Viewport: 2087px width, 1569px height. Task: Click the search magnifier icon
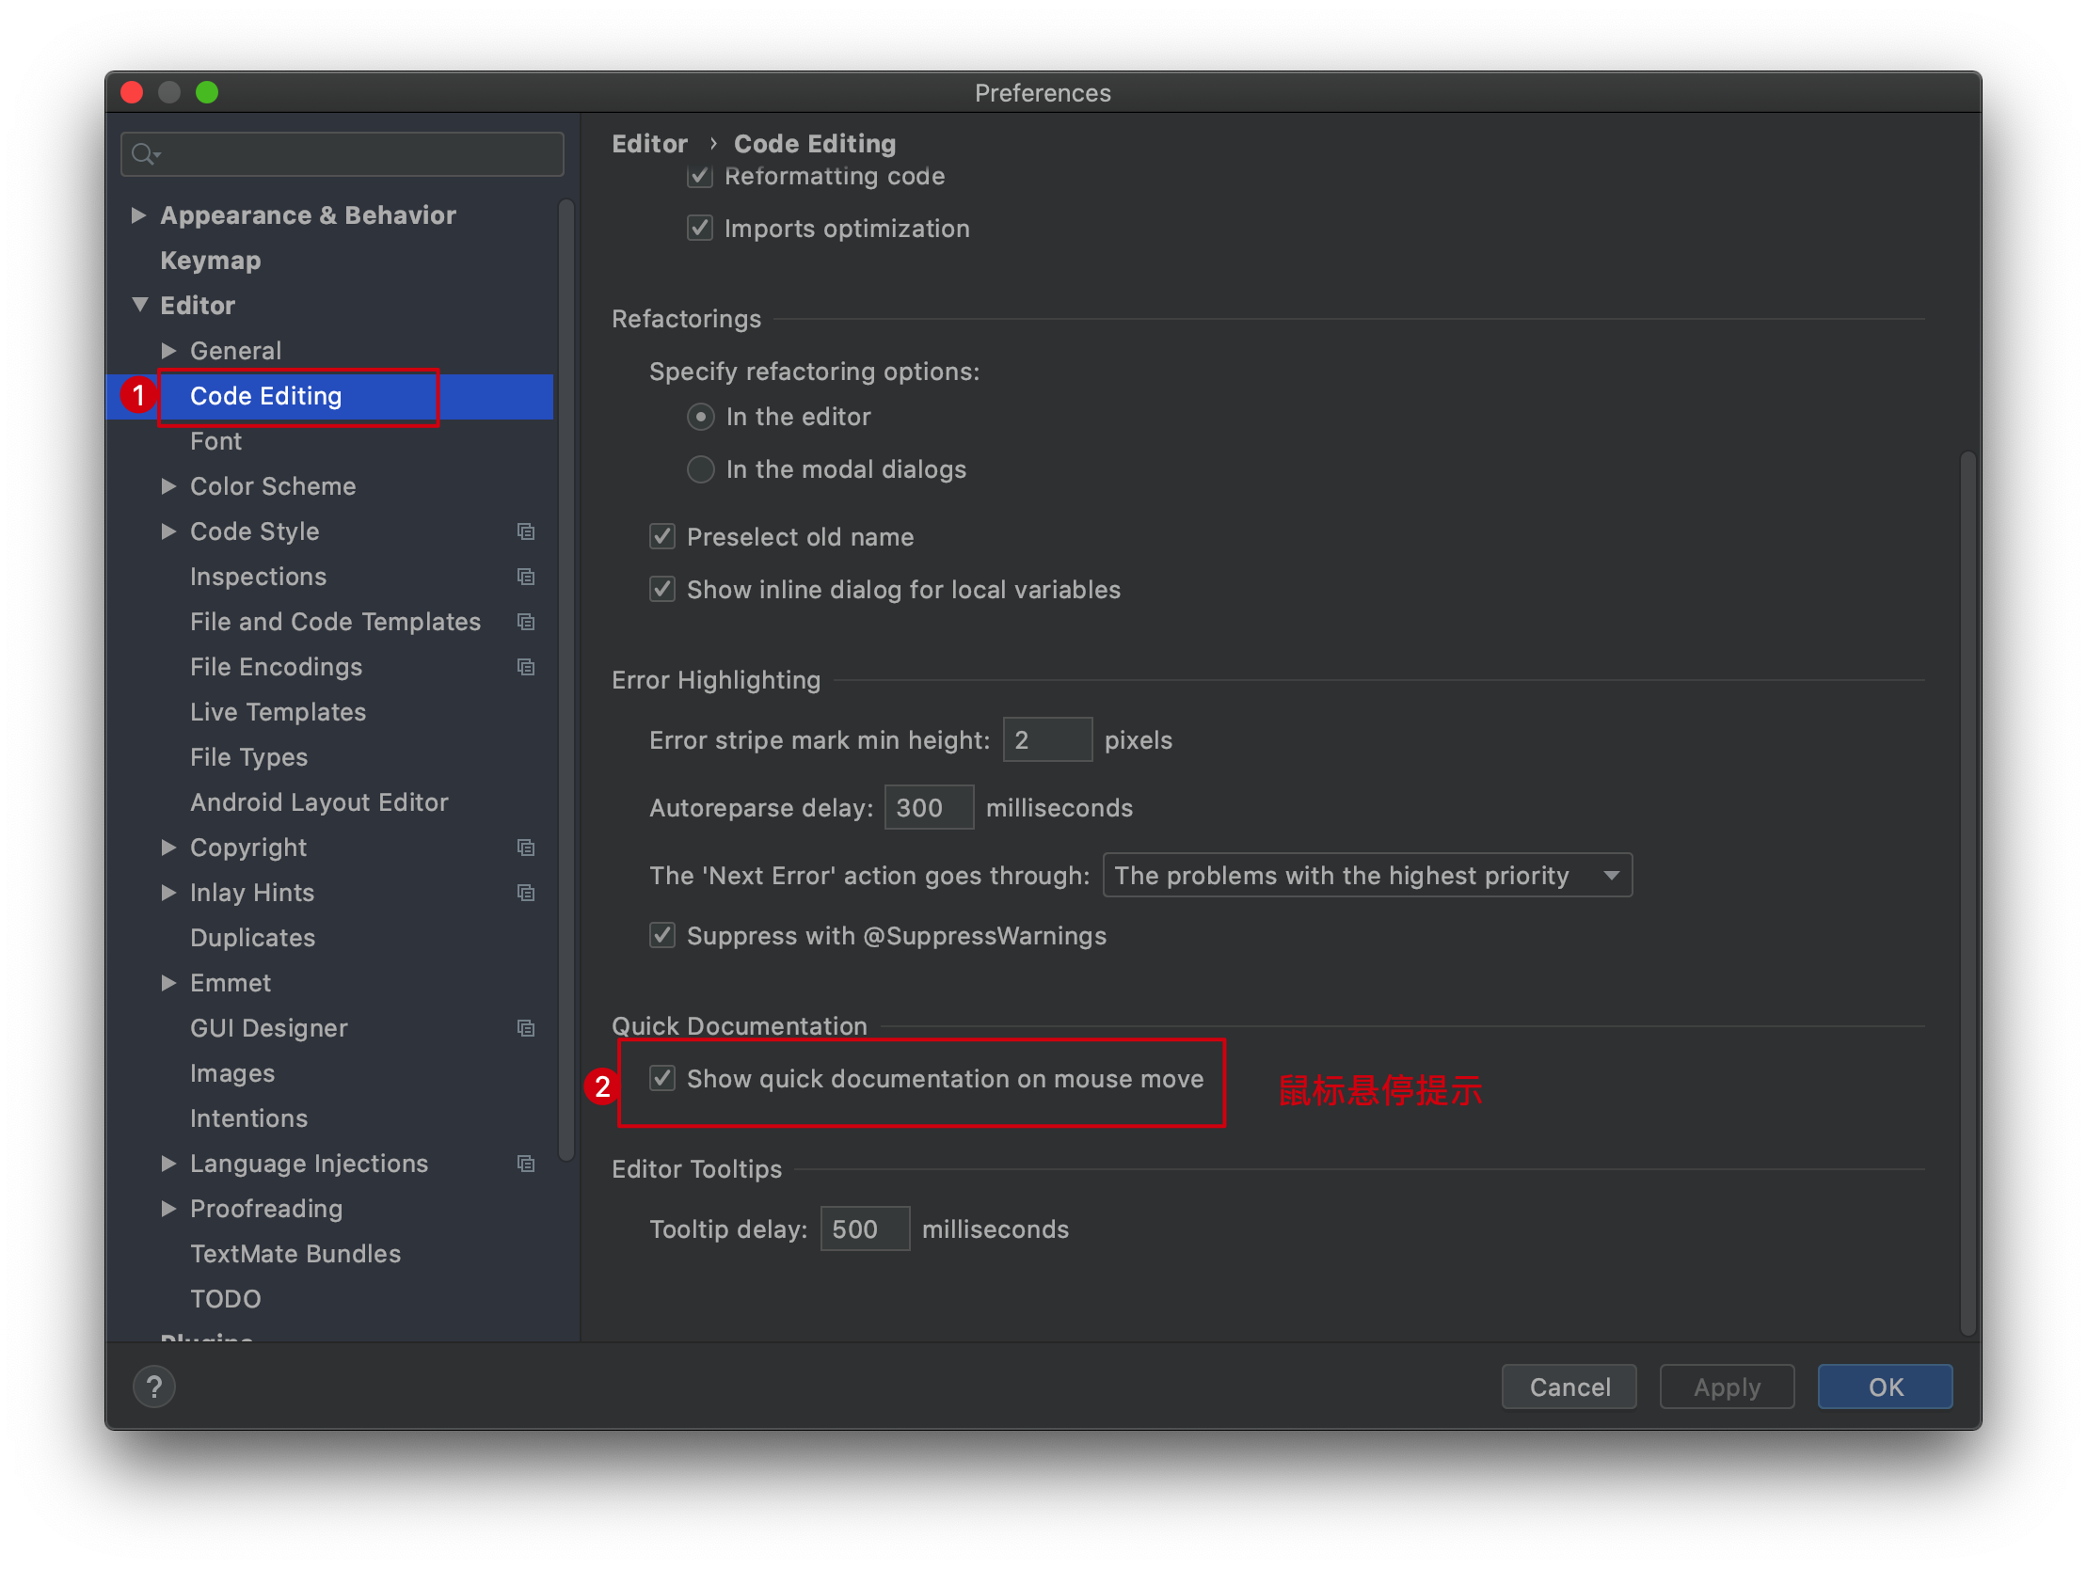(x=144, y=153)
